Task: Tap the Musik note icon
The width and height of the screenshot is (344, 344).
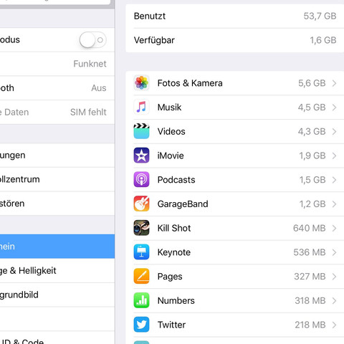Action: [x=141, y=107]
